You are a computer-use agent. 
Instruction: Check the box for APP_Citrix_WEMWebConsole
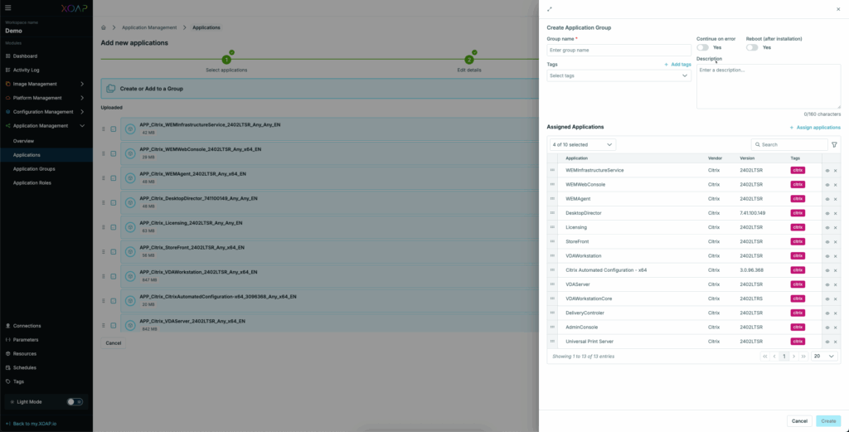113,153
